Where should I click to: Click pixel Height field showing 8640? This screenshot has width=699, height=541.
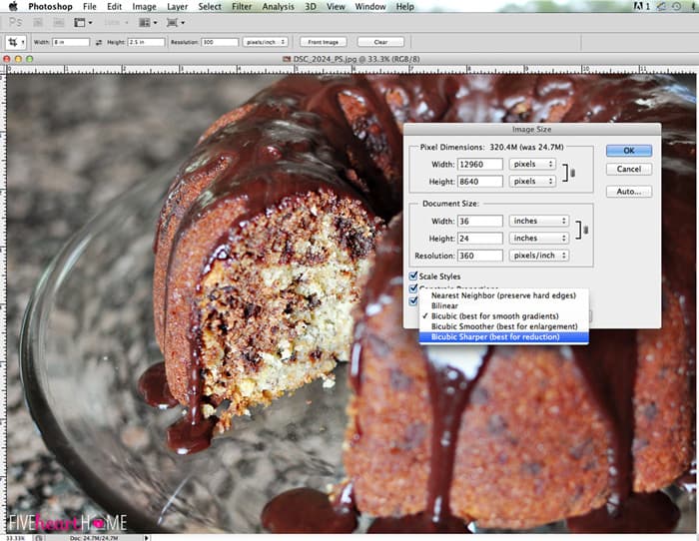(480, 182)
